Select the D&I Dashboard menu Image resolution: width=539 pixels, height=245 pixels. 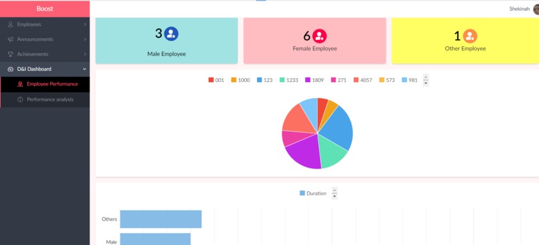click(45, 69)
